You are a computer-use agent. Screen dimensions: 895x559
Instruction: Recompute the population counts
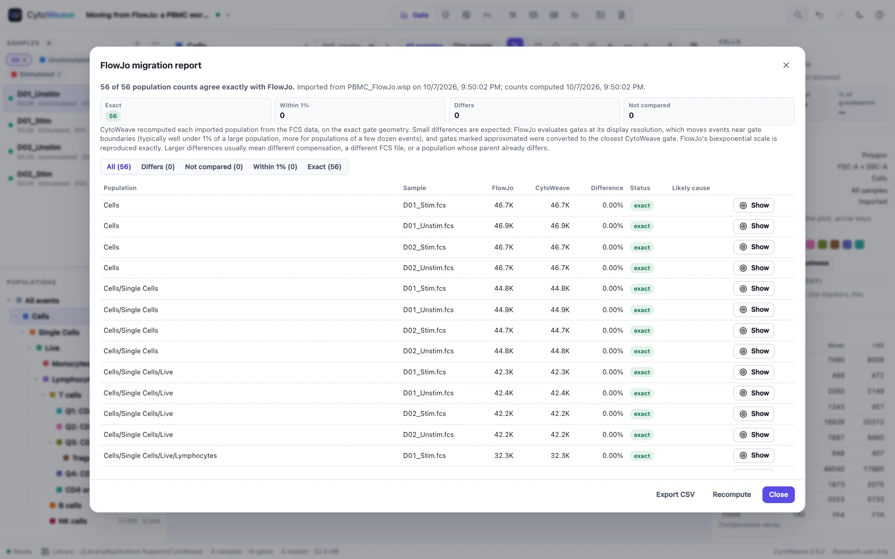732,495
